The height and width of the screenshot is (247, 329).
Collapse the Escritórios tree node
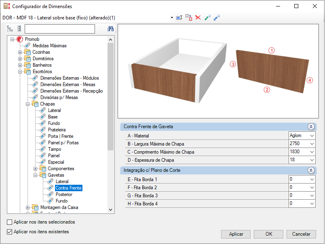point(20,72)
